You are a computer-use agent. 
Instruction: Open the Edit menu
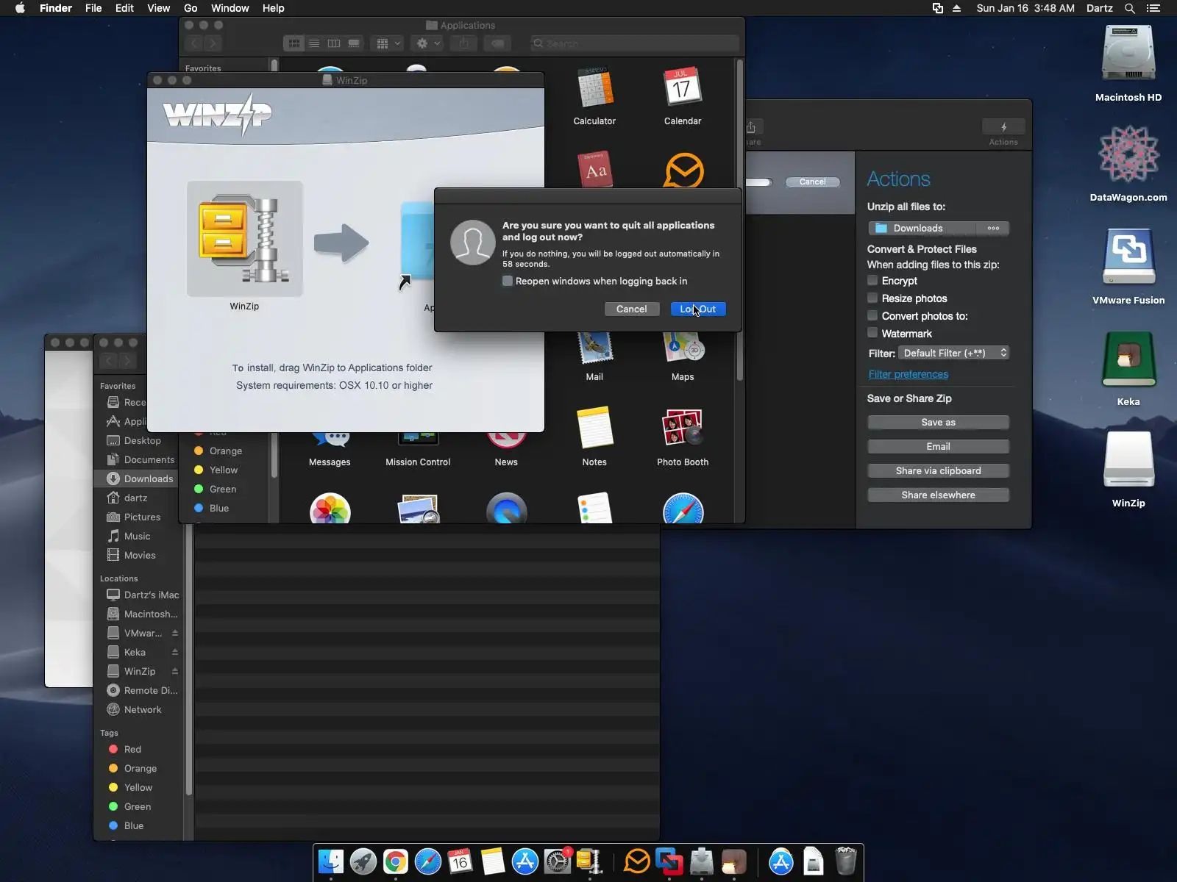tap(124, 8)
